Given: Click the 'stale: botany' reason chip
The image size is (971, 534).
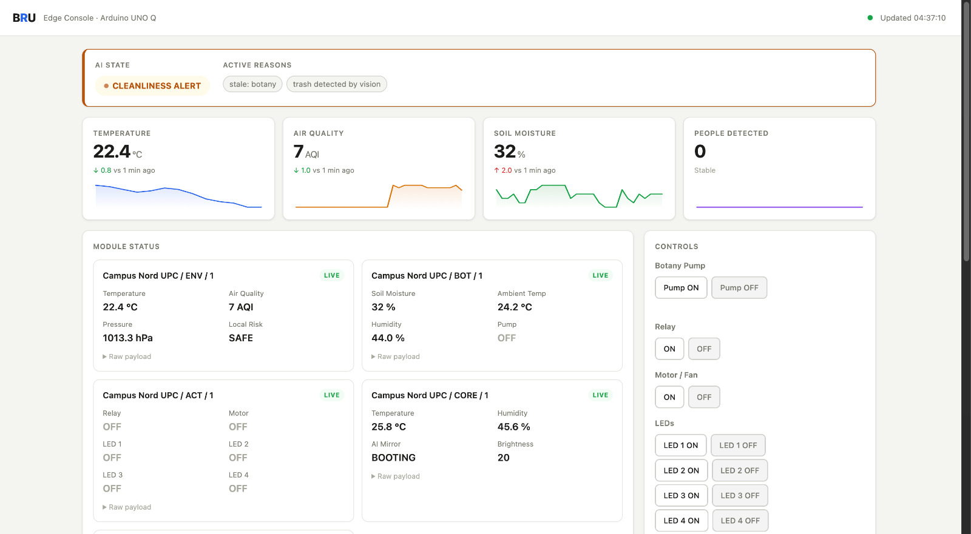Looking at the screenshot, I should 252,84.
